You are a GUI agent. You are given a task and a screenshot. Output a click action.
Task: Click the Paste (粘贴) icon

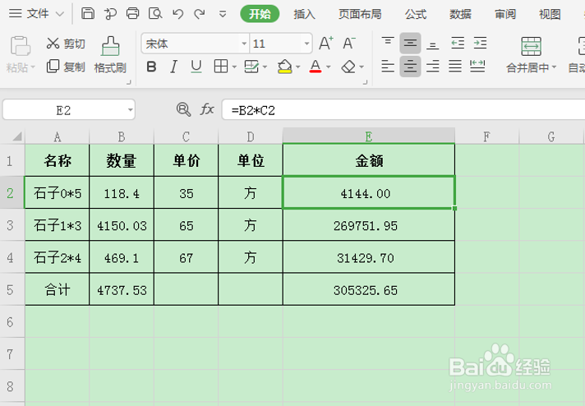pyautogui.click(x=21, y=45)
